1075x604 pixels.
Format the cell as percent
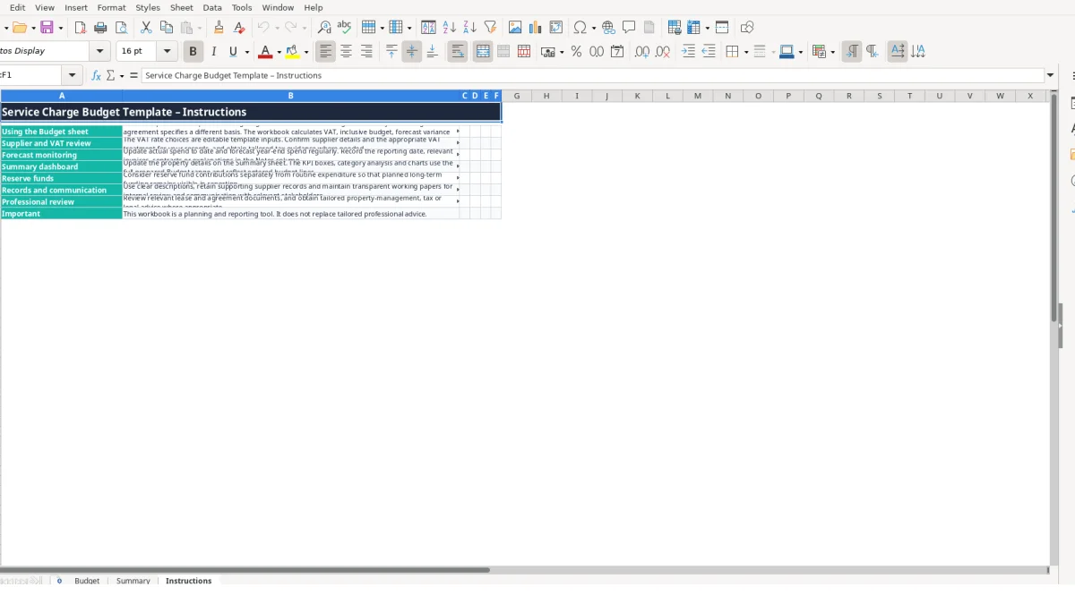(x=576, y=52)
